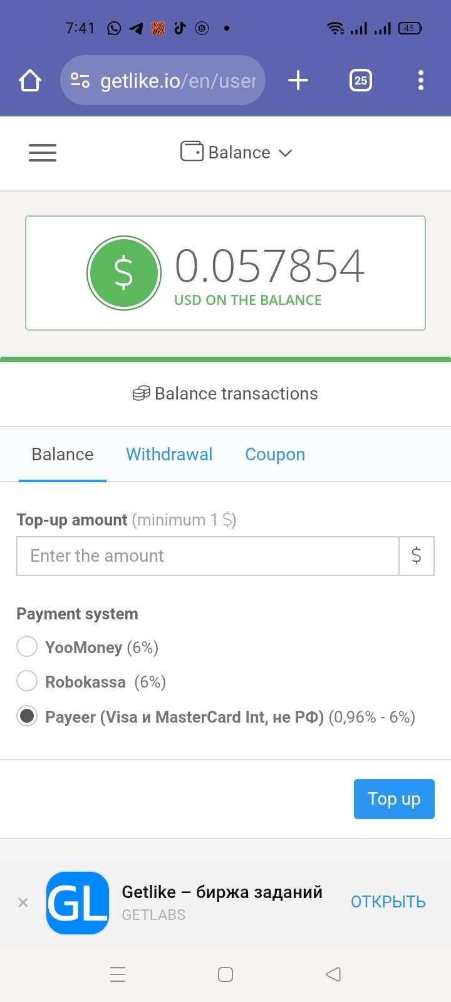This screenshot has width=451, height=1002.
Task: Tap the browser home icon
Action: coord(30,80)
